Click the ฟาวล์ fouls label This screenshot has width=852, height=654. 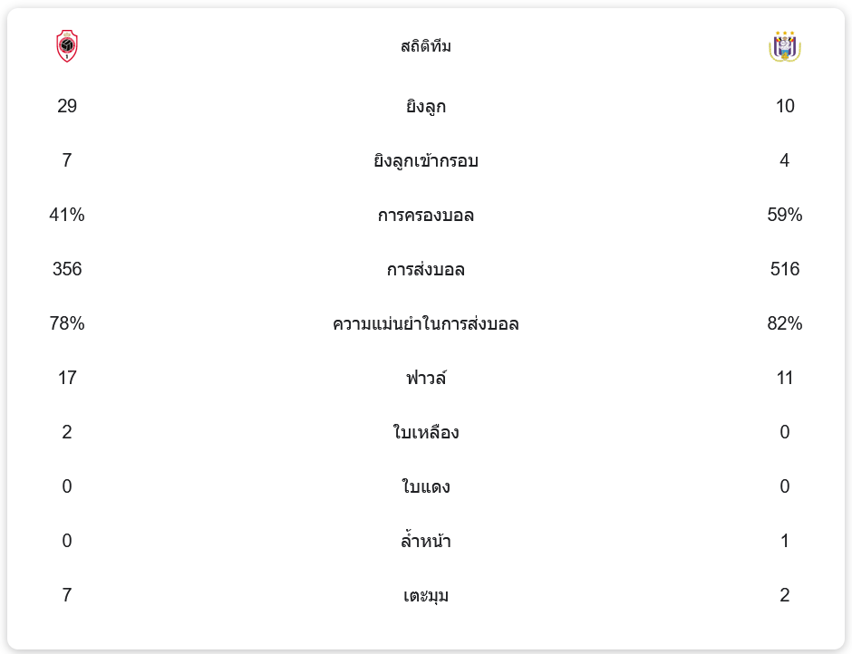click(x=426, y=379)
